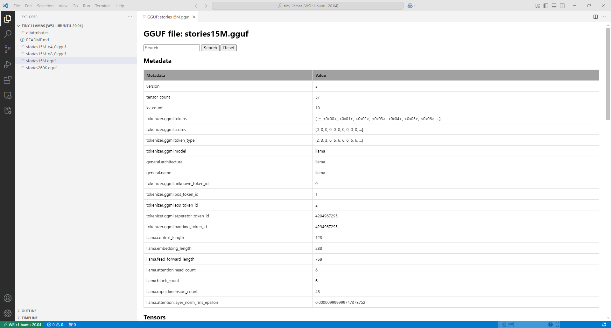Open the Extensions view

tap(8, 80)
